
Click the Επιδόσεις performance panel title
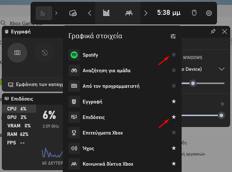point(22,99)
